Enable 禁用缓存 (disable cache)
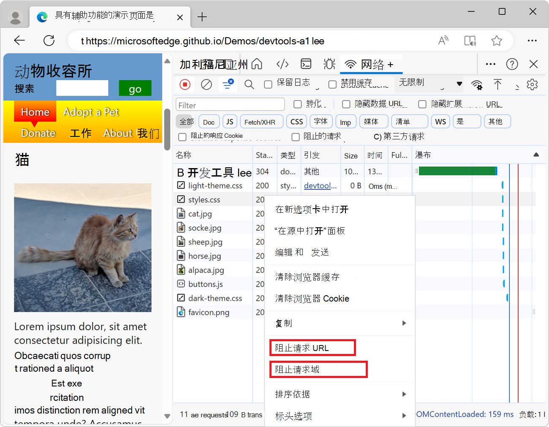Viewport: 549px width, 427px height. click(332, 84)
